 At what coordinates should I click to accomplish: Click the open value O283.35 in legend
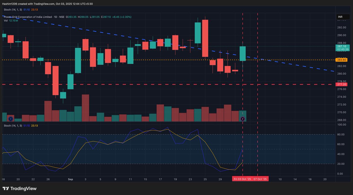(71, 17)
